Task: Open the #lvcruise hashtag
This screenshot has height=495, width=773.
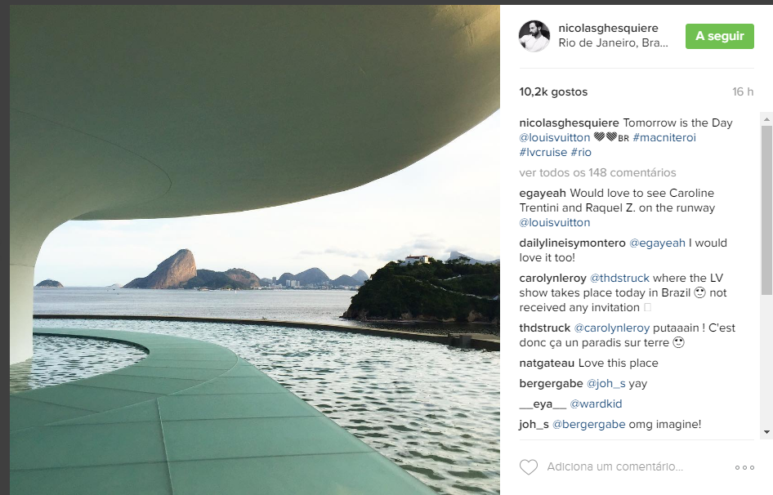Action: 543,153
